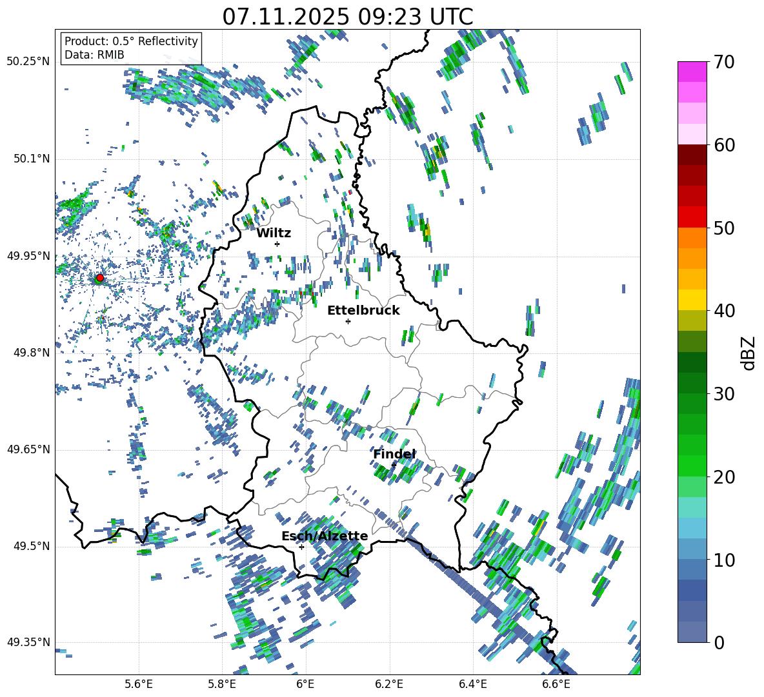Screen dimensions: 764x697
Task: Click the 5.6°E longitude label
Action: click(138, 684)
